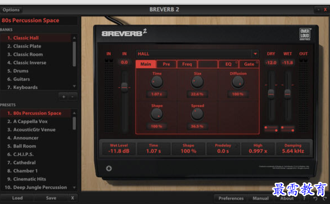Click the redo arrow icon in bottom bar
The width and height of the screenshot is (330, 204).
tap(325, 198)
